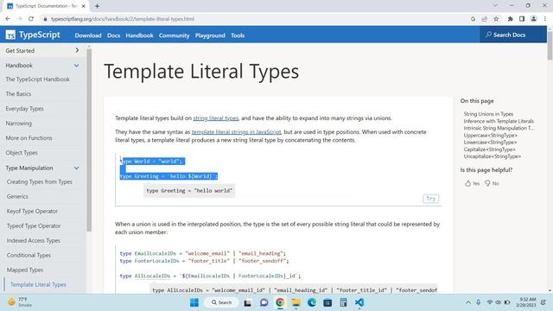Jump to Inference with Template Literals section

tap(499, 121)
